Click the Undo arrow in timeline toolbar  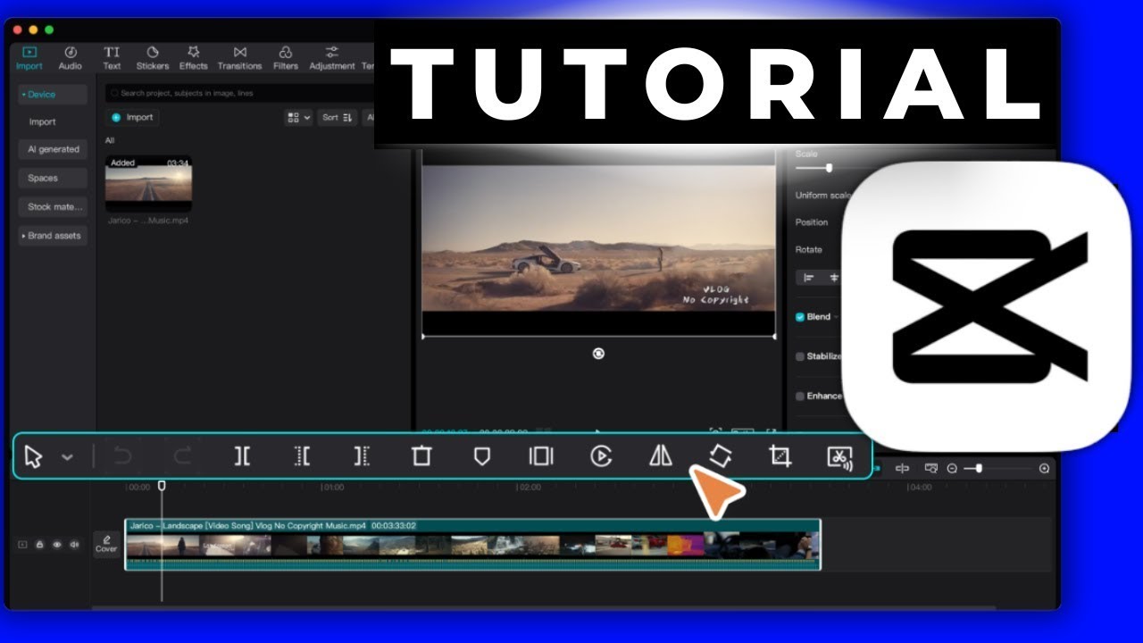coord(122,456)
